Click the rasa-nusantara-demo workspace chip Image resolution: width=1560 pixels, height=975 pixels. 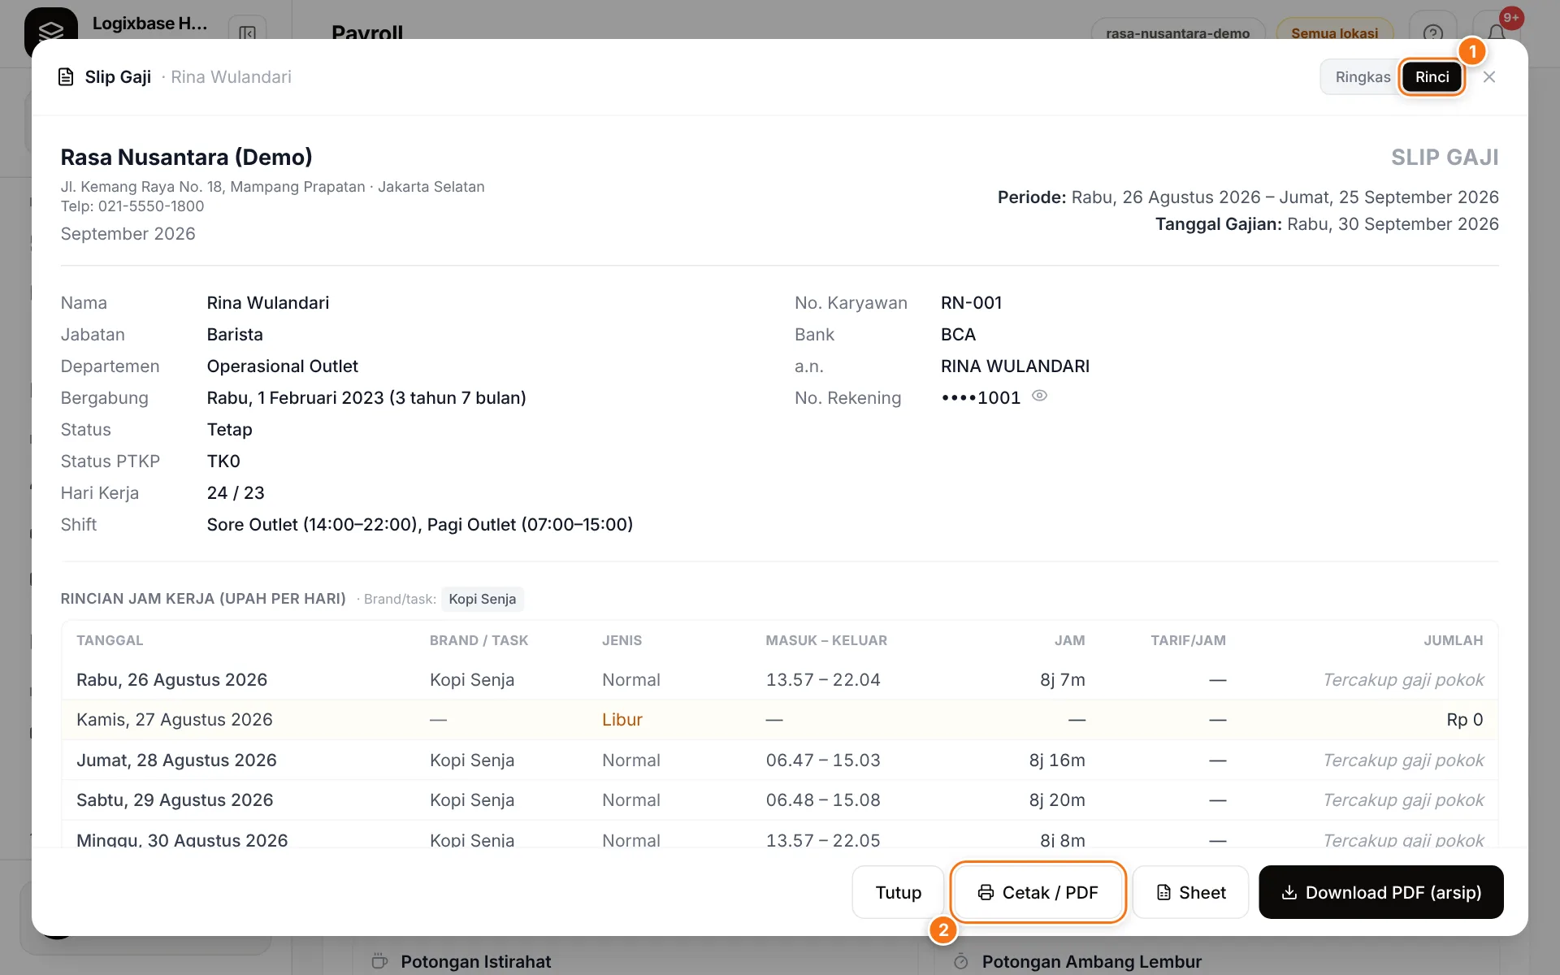1177,33
